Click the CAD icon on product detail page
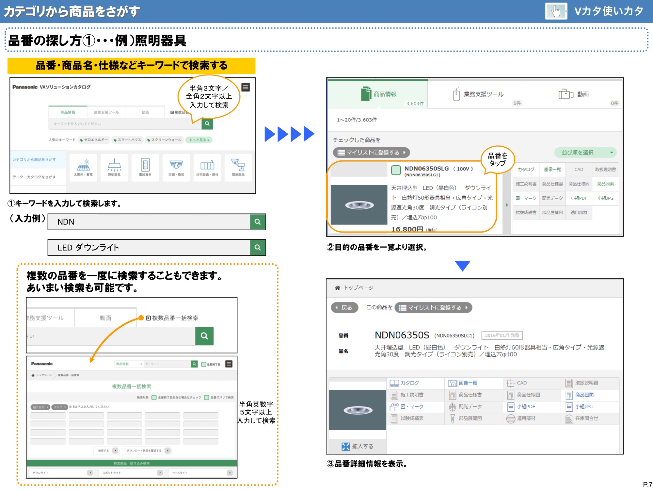Image resolution: width=653 pixels, height=490 pixels. (511, 383)
